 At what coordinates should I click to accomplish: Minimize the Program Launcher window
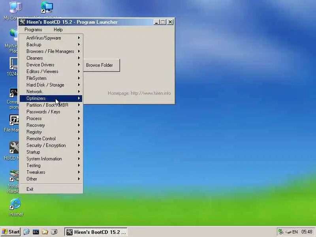coord(156,22)
